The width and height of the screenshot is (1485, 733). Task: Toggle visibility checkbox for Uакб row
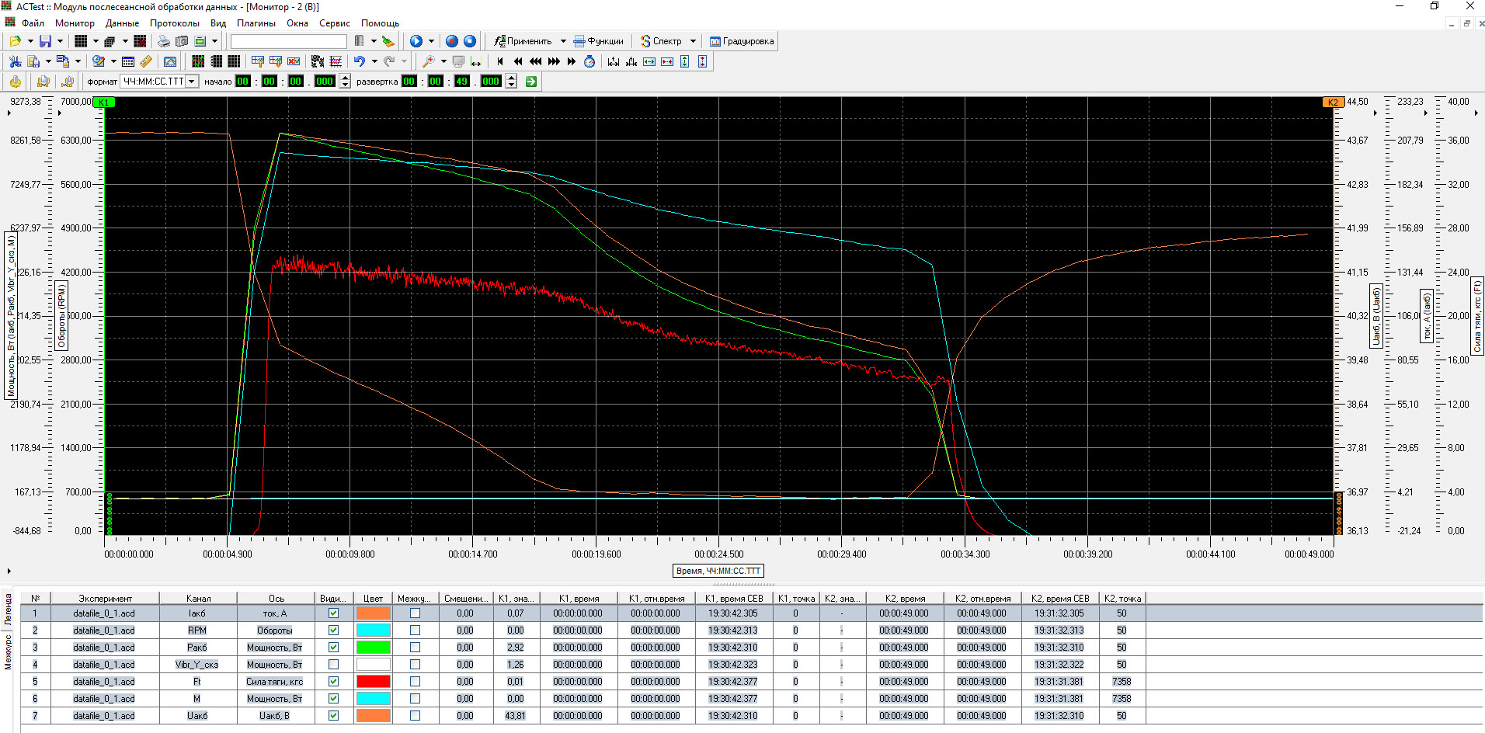point(333,715)
